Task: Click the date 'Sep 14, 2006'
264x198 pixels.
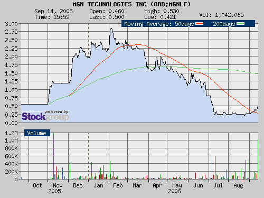Action: 53,11
